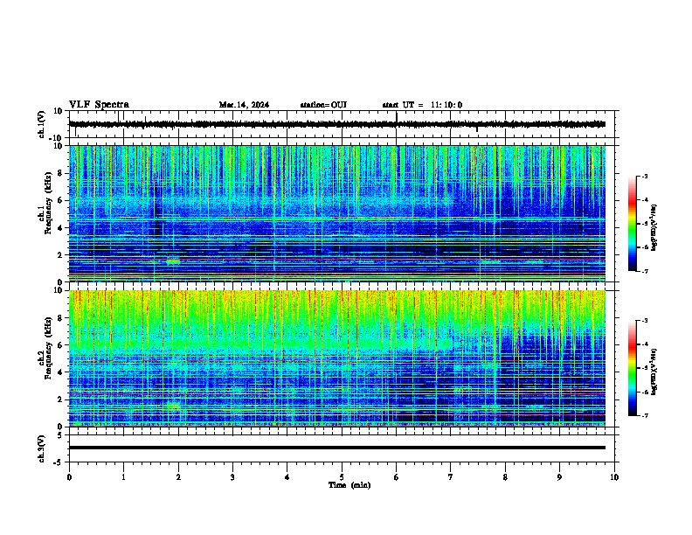Click the time axis tick label '10'

[x=614, y=477]
